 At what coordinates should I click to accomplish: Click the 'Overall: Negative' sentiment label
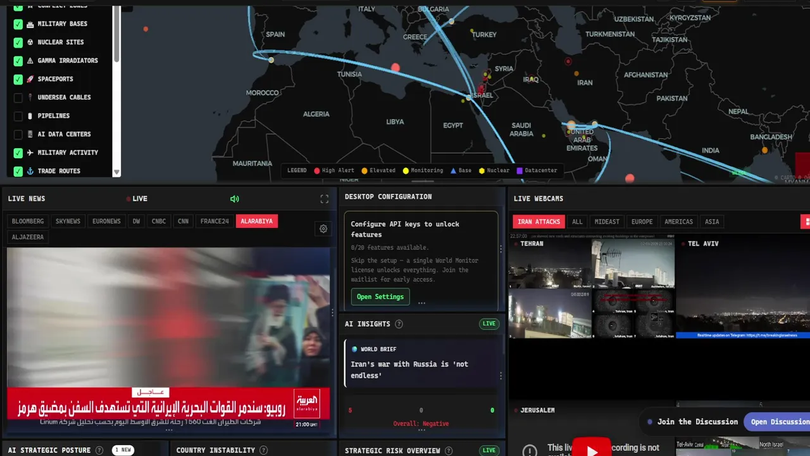coord(421,424)
